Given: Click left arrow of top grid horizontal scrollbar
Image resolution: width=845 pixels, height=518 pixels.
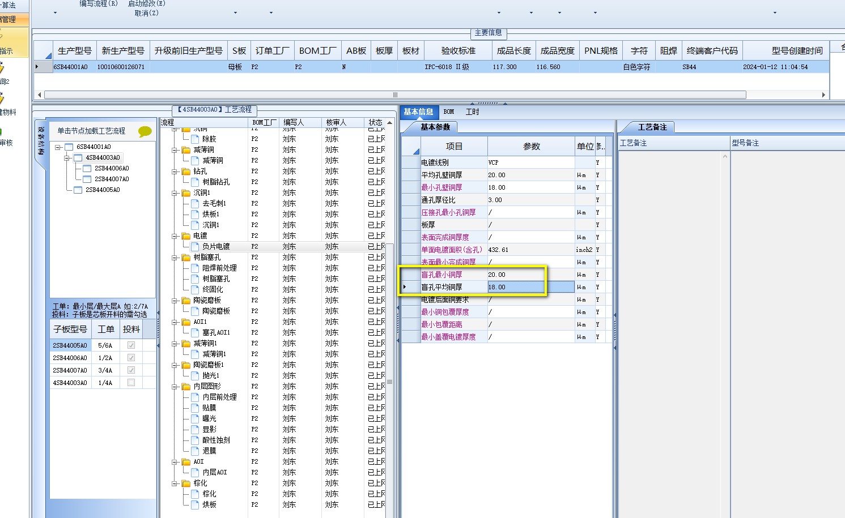Looking at the screenshot, I should tap(39, 95).
